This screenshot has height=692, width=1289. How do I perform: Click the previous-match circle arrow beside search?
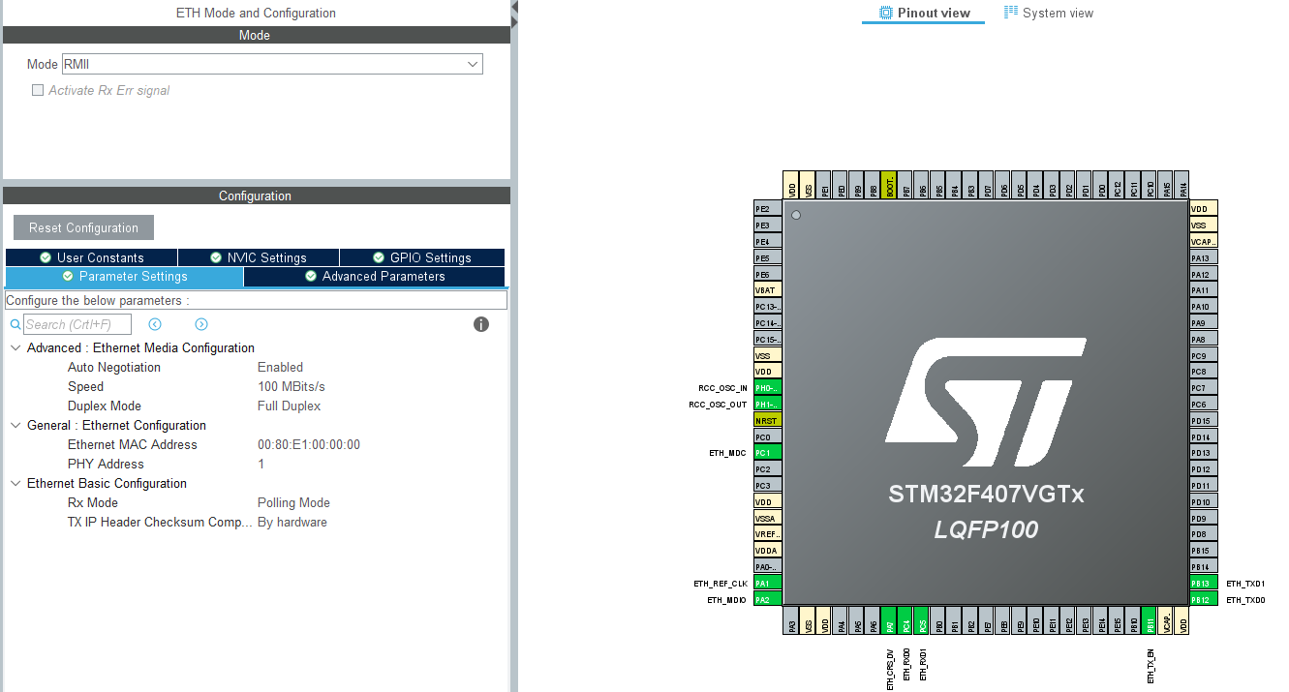(155, 324)
